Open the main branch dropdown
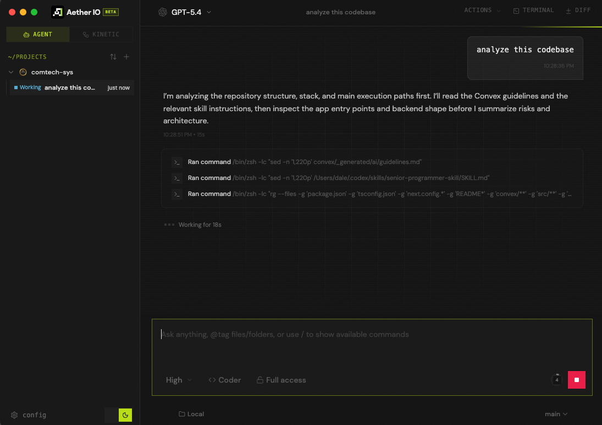This screenshot has width=602, height=425. [x=556, y=414]
